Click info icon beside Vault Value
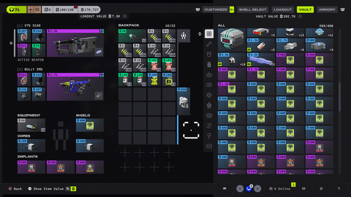The width and height of the screenshot is (351, 197). 300,16
